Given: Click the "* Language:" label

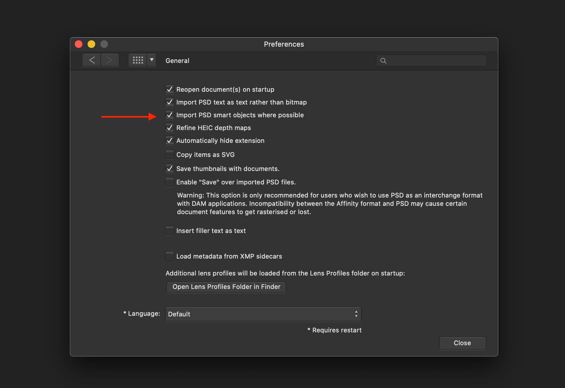Looking at the screenshot, I should coord(142,314).
